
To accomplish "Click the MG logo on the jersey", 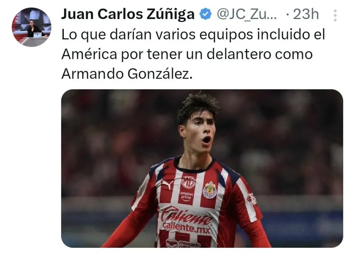I will pyautogui.click(x=188, y=182).
